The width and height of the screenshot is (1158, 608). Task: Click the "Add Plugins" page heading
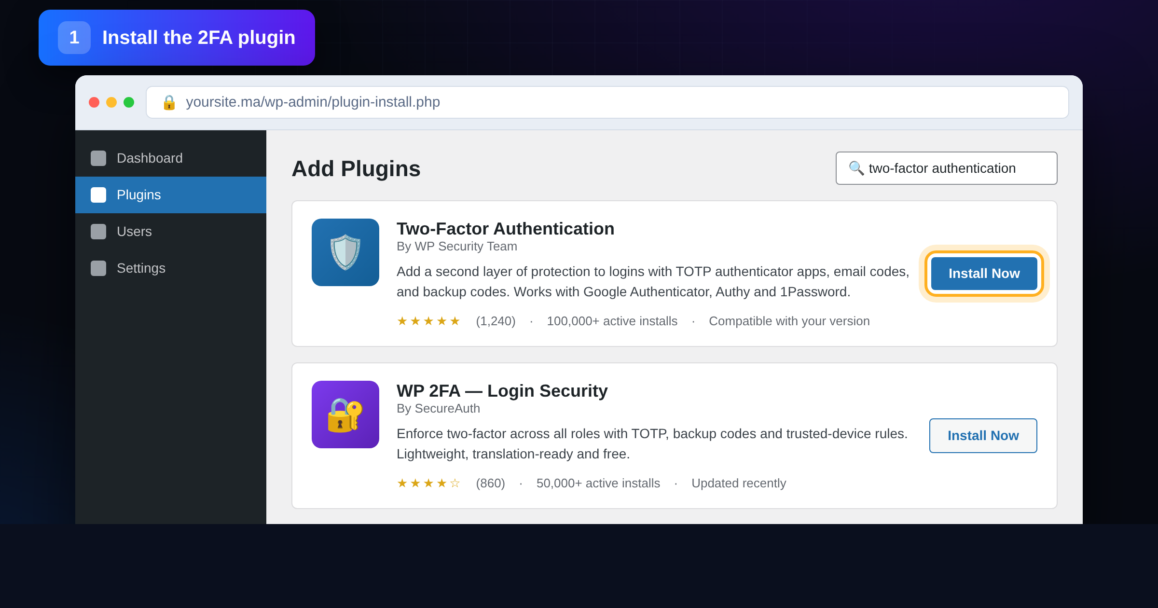[356, 168]
